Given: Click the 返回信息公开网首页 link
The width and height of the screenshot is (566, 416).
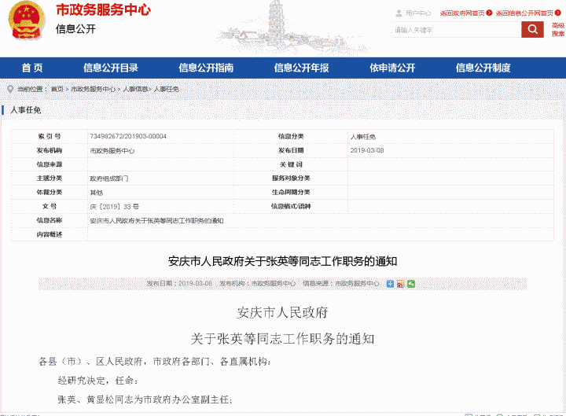Looking at the screenshot, I should [524, 13].
